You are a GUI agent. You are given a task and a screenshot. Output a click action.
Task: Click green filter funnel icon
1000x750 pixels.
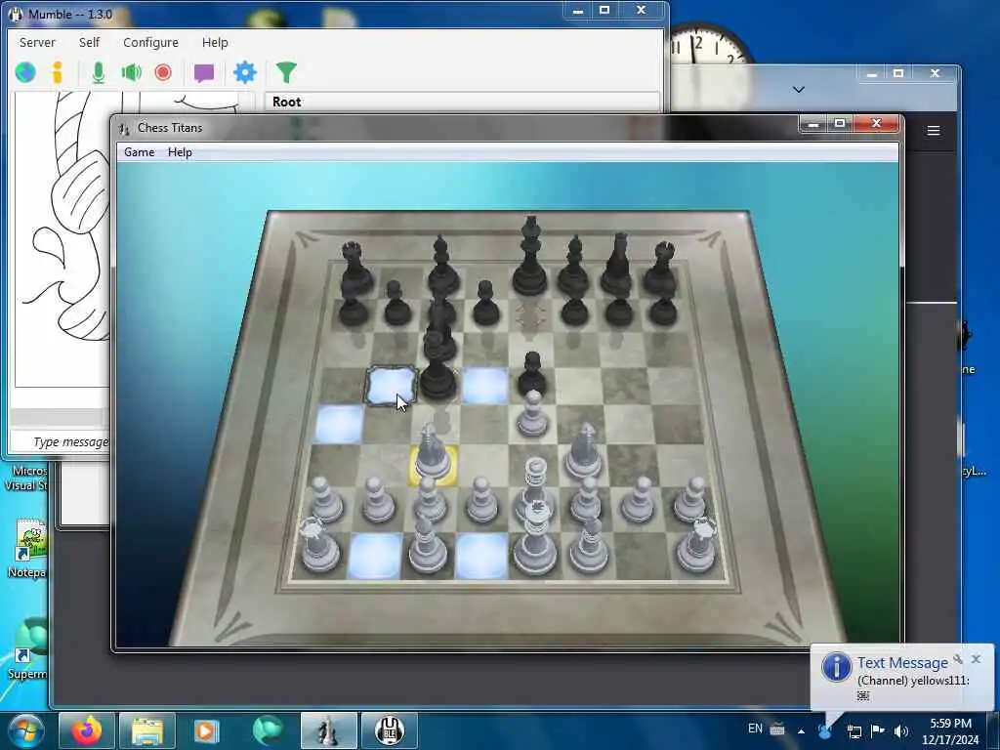[x=286, y=72]
